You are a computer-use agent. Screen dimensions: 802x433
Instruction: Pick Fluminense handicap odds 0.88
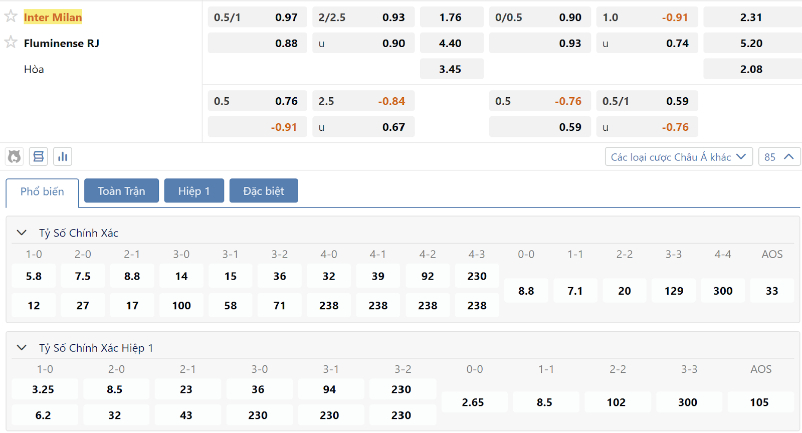[x=257, y=43]
